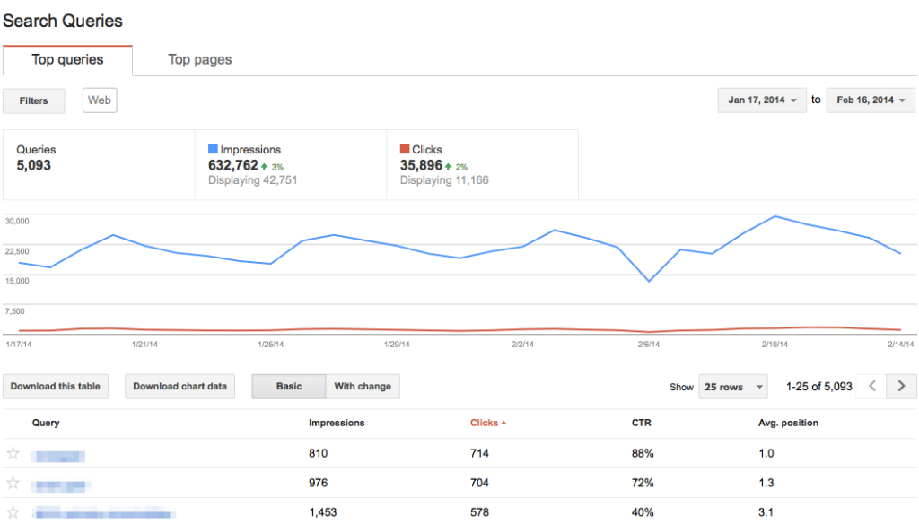The height and width of the screenshot is (524, 919).
Task: Click the 40% CTR cell
Action: (x=643, y=512)
